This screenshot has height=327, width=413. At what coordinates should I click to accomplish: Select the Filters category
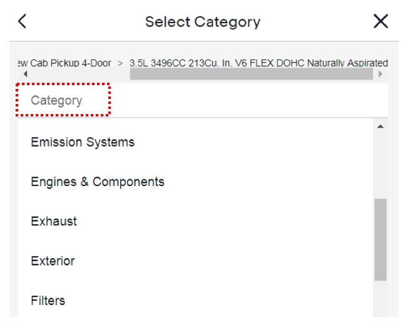(x=48, y=300)
